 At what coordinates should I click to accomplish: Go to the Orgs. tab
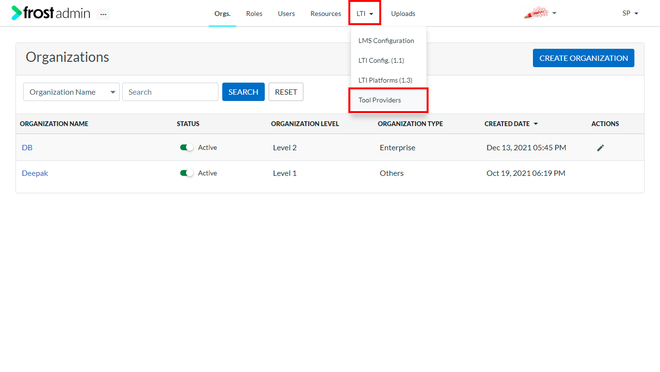222,14
